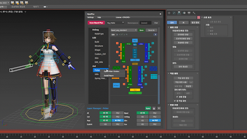The image size is (247, 139).
Task: Open the Display panel monitor icon
Action: pyautogui.click(x=189, y=13)
